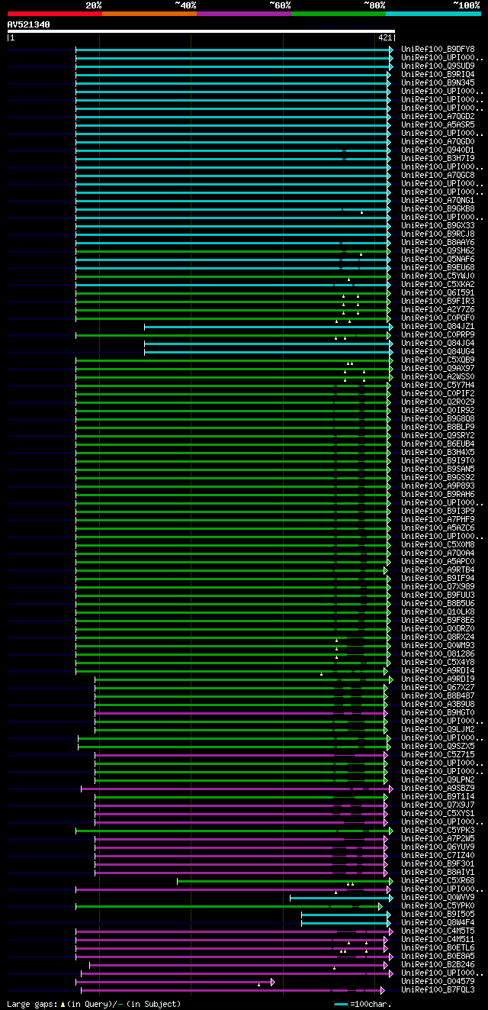Viewport: 488px width, 1010px height.
Task: Select label UniRef100_A2Y7Z6
Action: pos(438,310)
